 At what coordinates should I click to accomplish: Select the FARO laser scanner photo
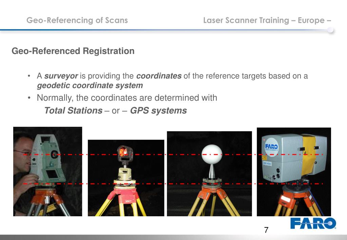tap(294, 172)
